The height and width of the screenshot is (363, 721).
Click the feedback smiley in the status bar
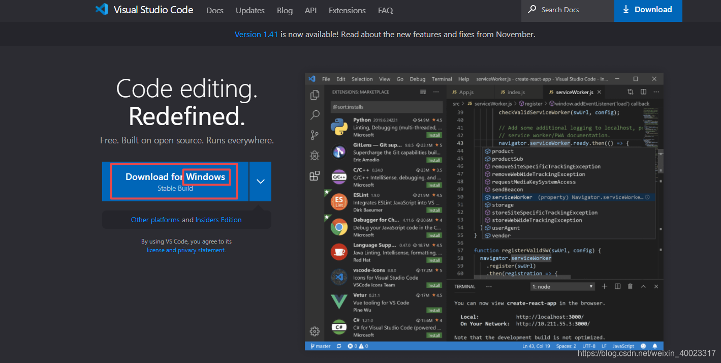[x=643, y=346]
